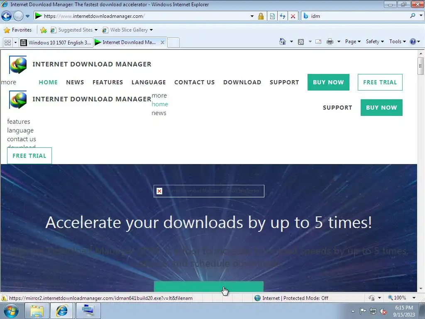Open keyboard app in taskbar

[88, 311]
